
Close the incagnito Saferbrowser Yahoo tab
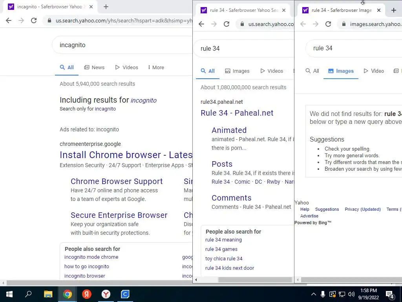pyautogui.click(x=91, y=7)
